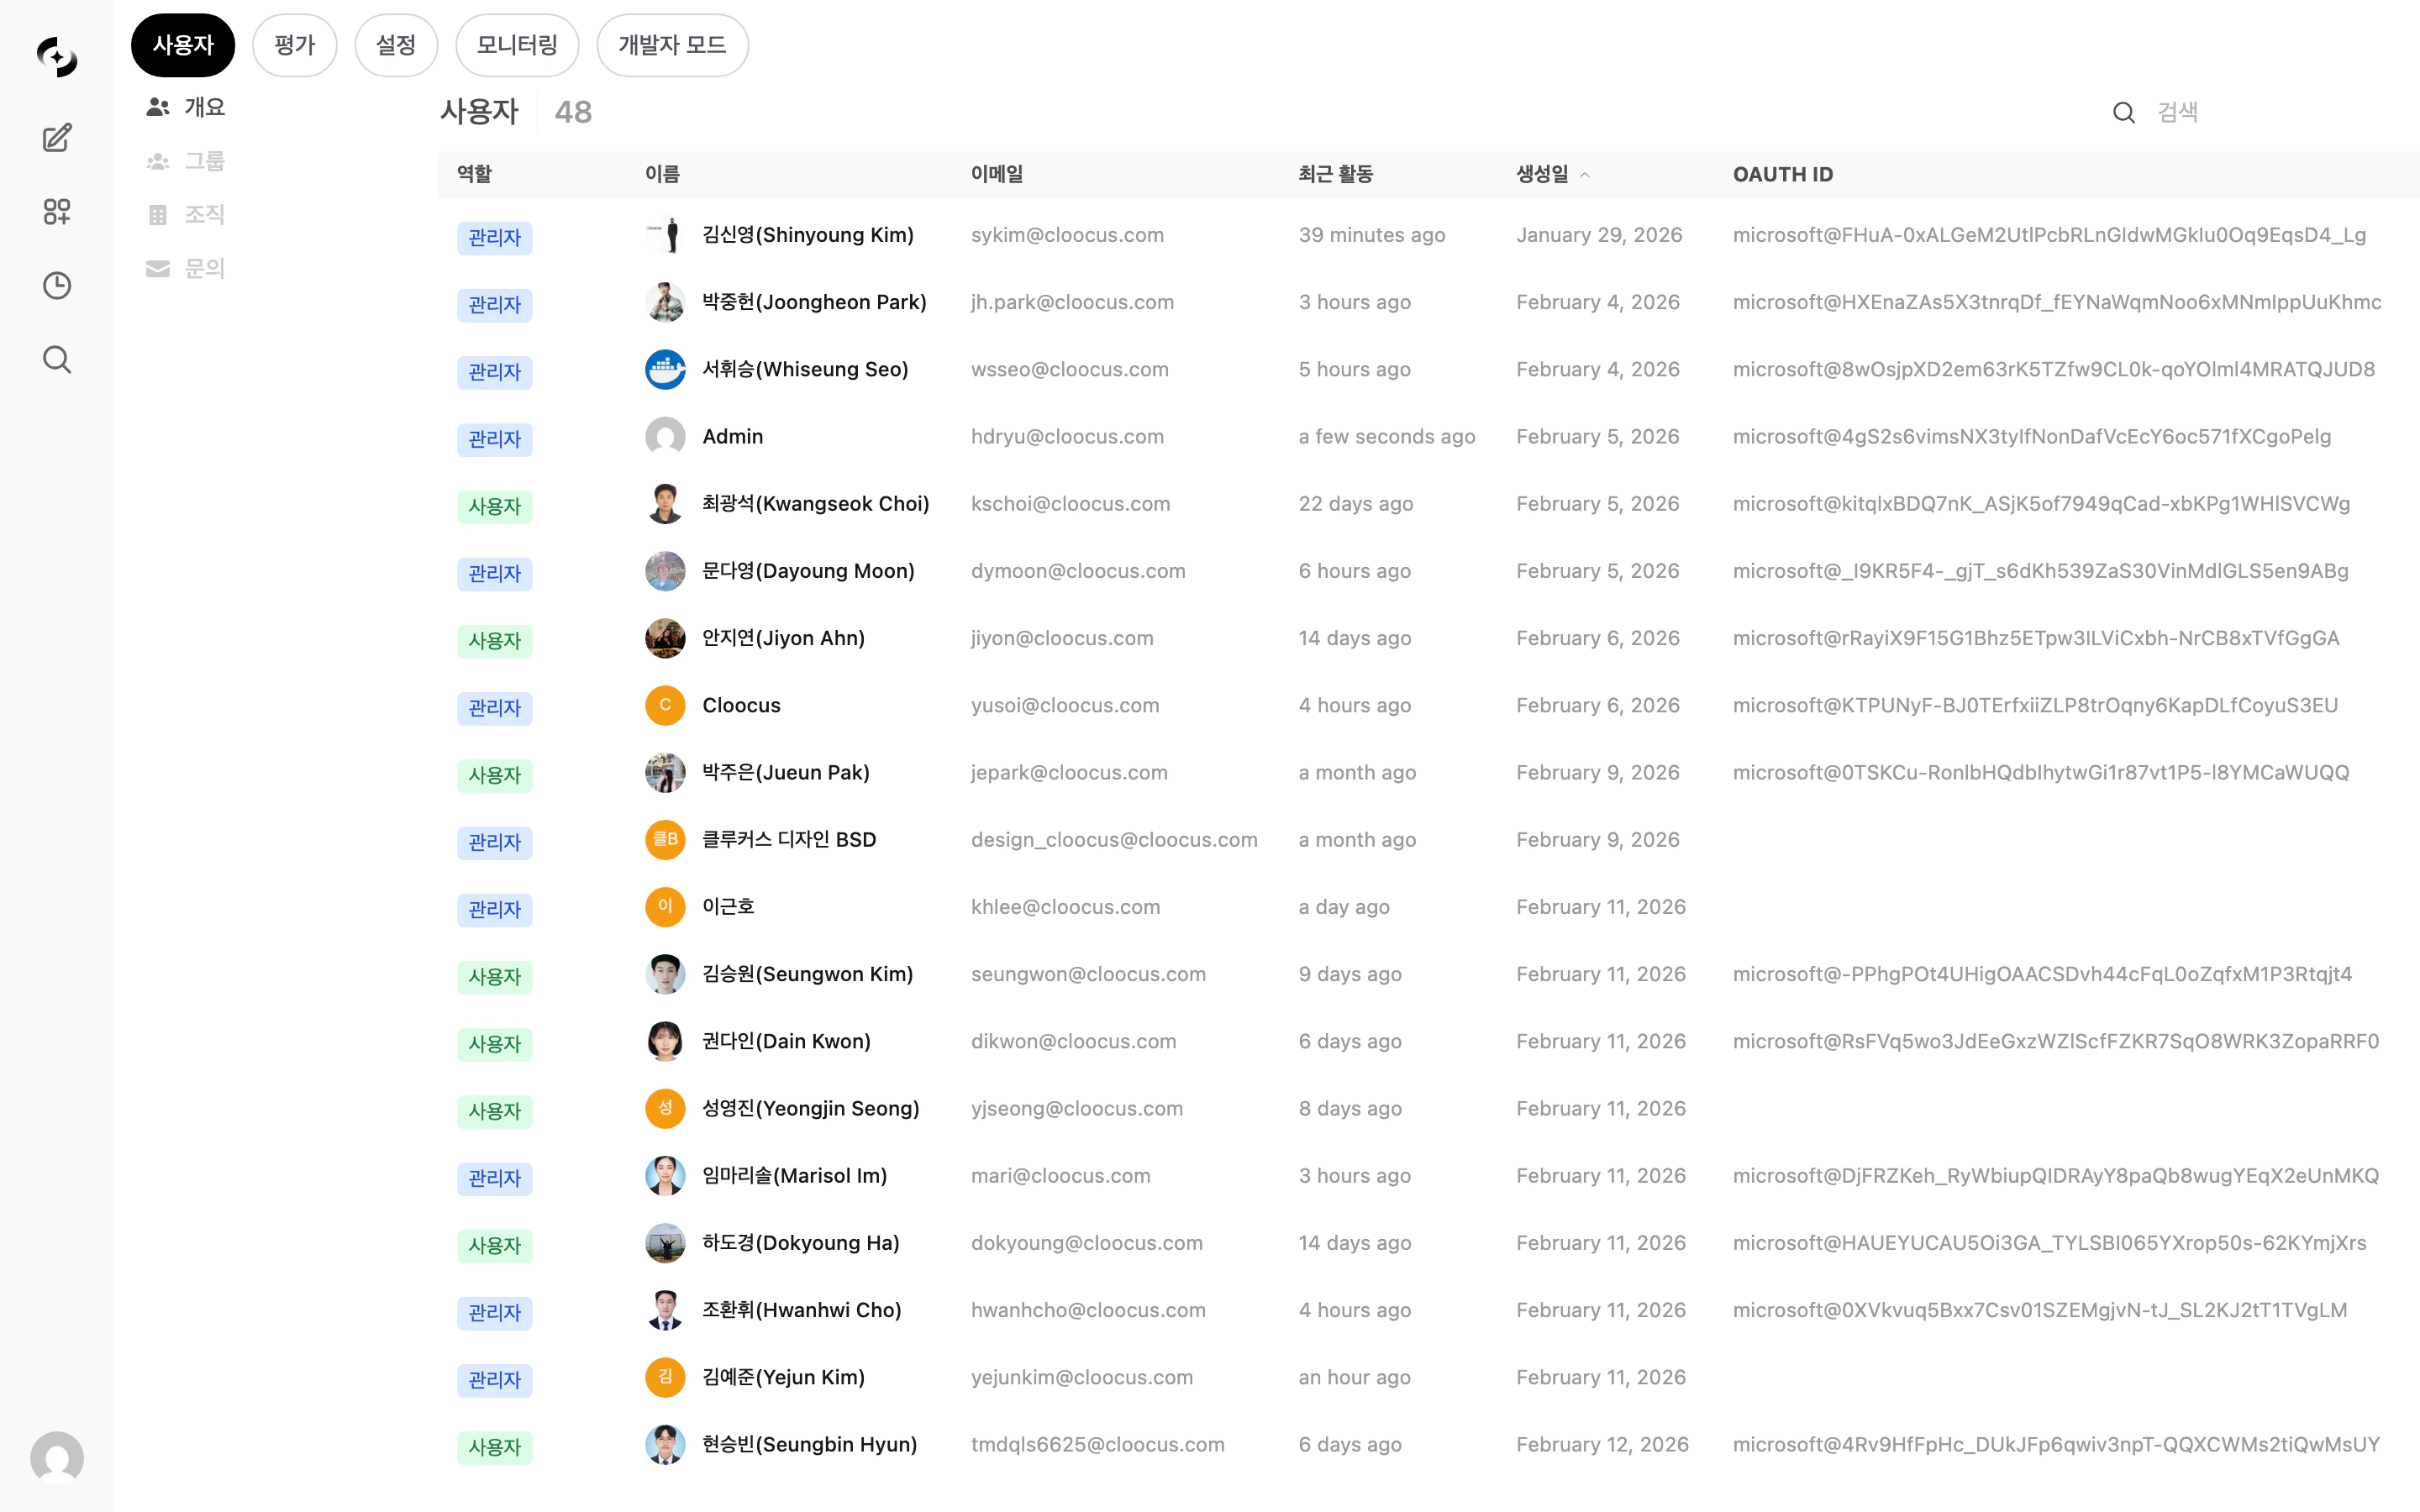Screen dimensions: 2420x1512
Task: Switch to the 모니터링 tab
Action: (516, 45)
